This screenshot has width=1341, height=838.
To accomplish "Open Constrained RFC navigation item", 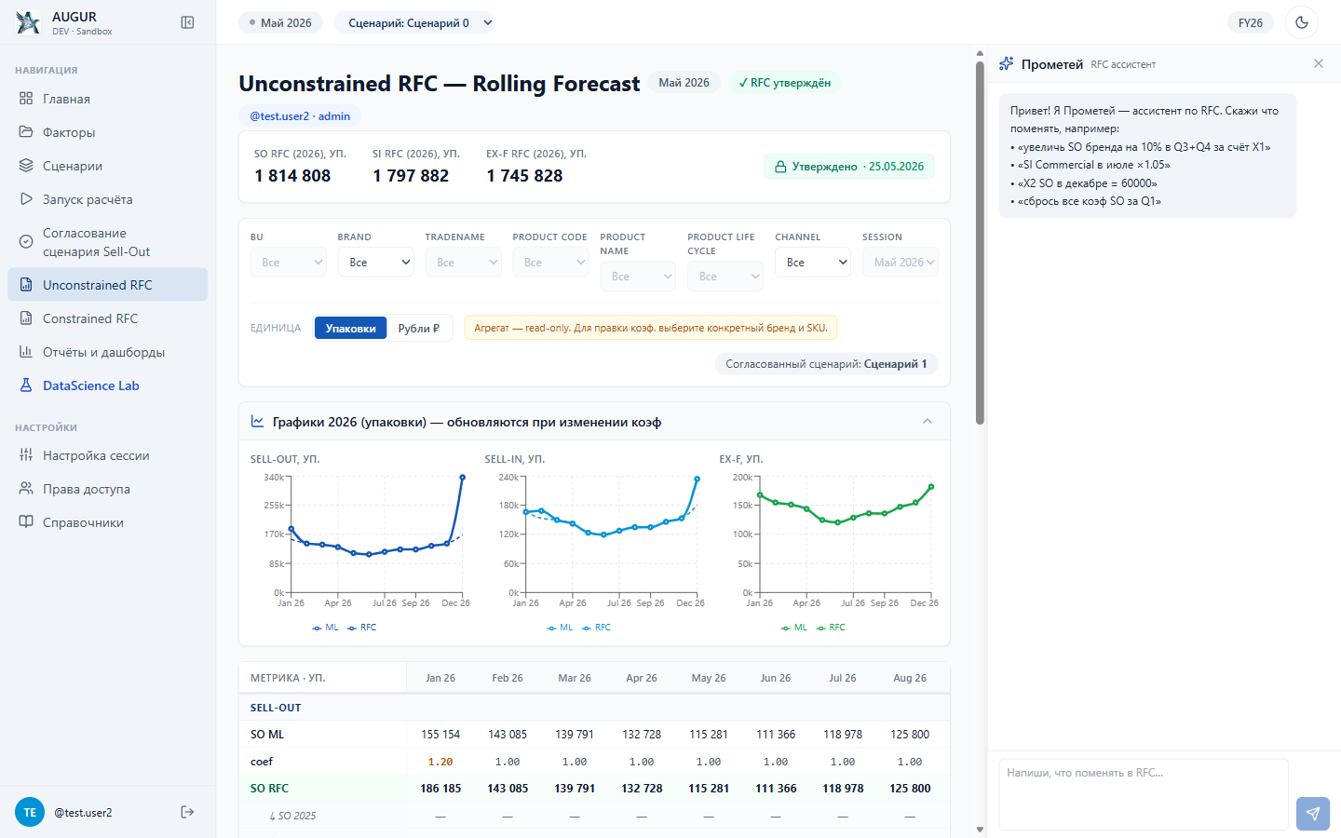I will tap(107, 318).
